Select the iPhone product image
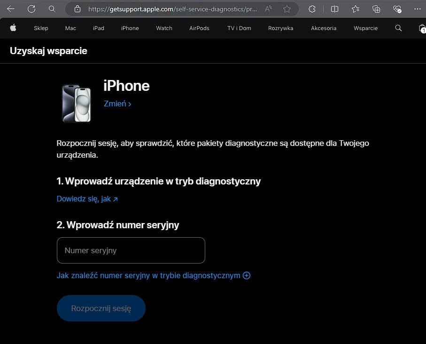The image size is (426, 344). click(x=77, y=103)
